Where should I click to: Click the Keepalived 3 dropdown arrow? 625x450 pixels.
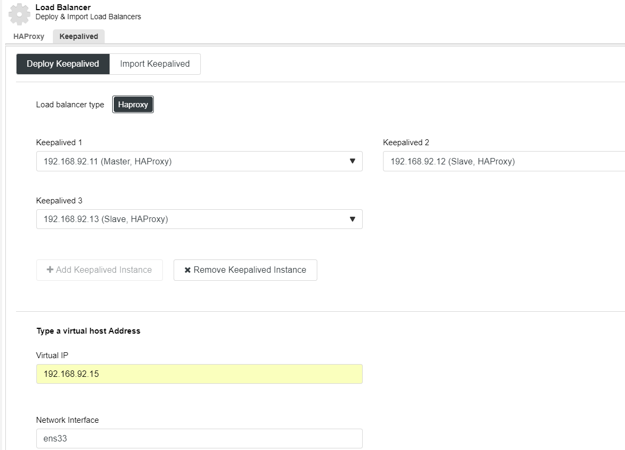pos(353,219)
